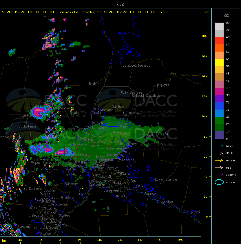Click the pink bip arrow in legend
The height and width of the screenshot is (244, 241).
pyautogui.click(x=219, y=168)
